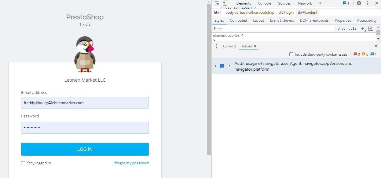Open the drawer three-dot menu
381x178 pixels.
[x=217, y=46]
